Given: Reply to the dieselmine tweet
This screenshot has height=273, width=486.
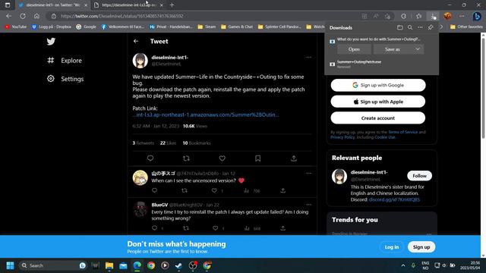Looking at the screenshot, I should [x=150, y=158].
